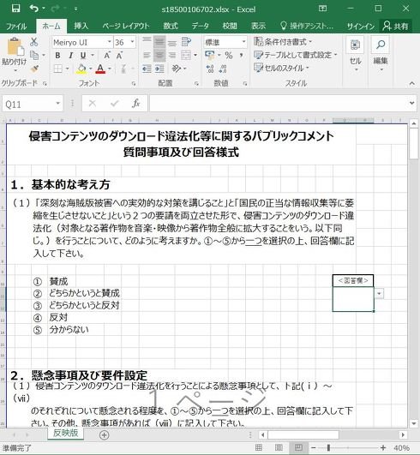
Task: Click the zoom slider handle
Action: [328, 448]
